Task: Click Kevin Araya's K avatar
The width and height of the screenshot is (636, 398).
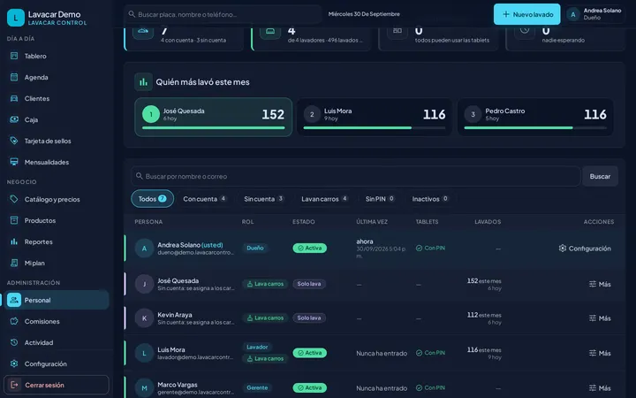Action: click(x=144, y=318)
